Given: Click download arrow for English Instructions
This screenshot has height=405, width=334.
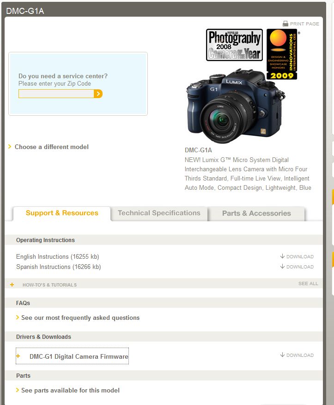Looking at the screenshot, I should [282, 256].
